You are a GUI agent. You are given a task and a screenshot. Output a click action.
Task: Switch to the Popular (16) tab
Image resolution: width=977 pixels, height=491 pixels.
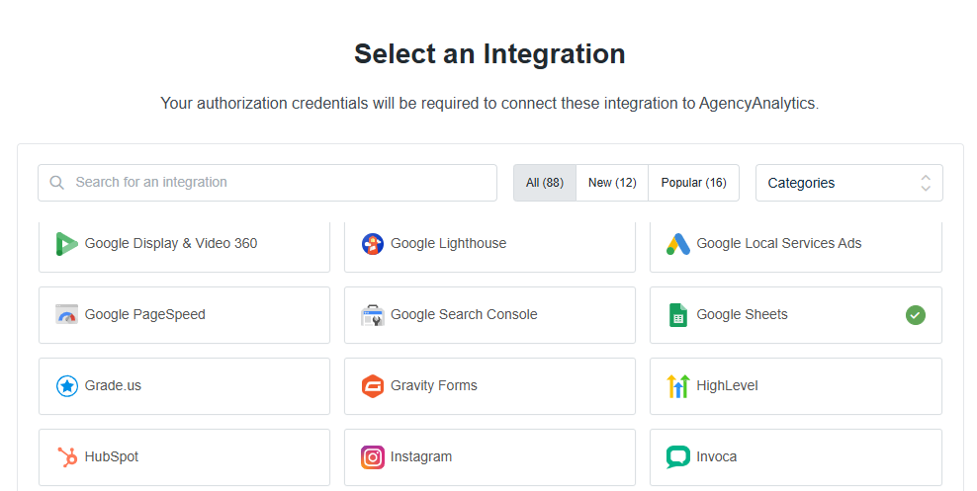tap(693, 183)
